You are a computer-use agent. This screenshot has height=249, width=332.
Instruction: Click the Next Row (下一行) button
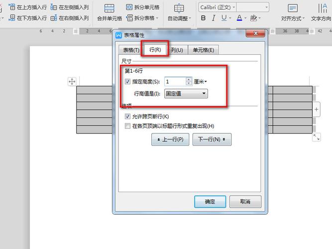coord(212,139)
